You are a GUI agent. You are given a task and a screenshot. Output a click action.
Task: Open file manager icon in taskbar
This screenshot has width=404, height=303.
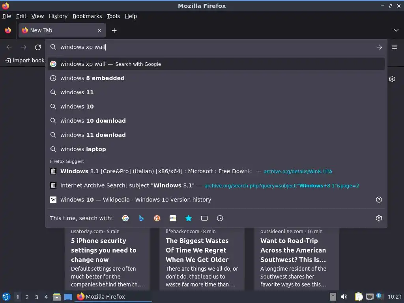pos(57,297)
